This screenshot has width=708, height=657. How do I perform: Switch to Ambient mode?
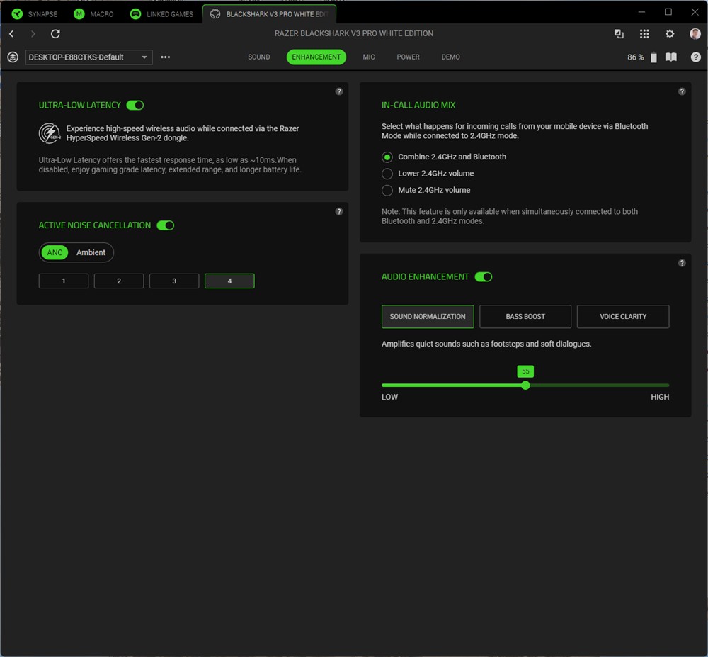pyautogui.click(x=91, y=252)
